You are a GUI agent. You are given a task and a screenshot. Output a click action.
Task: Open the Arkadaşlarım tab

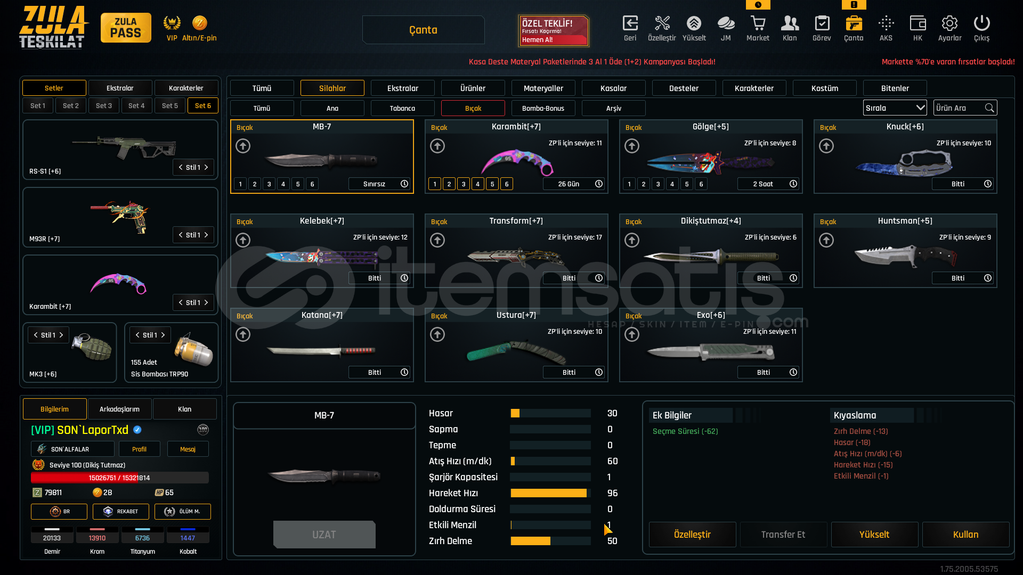(119, 409)
